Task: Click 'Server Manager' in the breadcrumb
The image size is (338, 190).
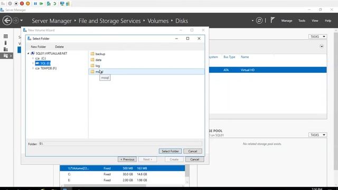Action: click(x=52, y=21)
